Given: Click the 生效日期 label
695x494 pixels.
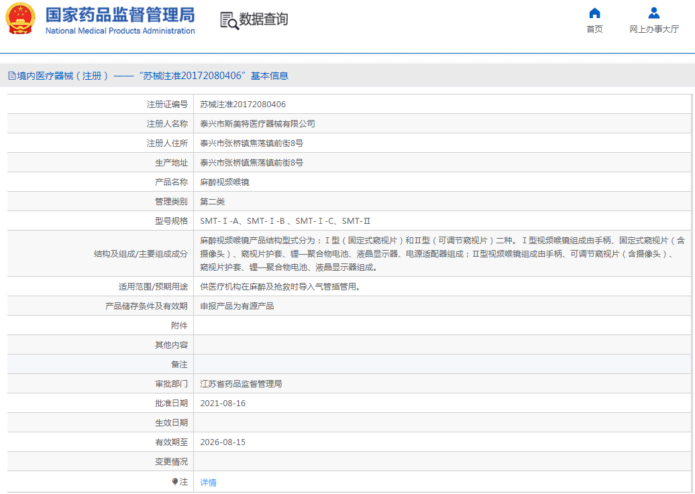Looking at the screenshot, I should click(171, 423).
